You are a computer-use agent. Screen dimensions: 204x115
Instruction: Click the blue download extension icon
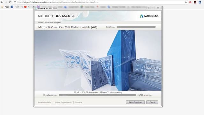point(200,2)
